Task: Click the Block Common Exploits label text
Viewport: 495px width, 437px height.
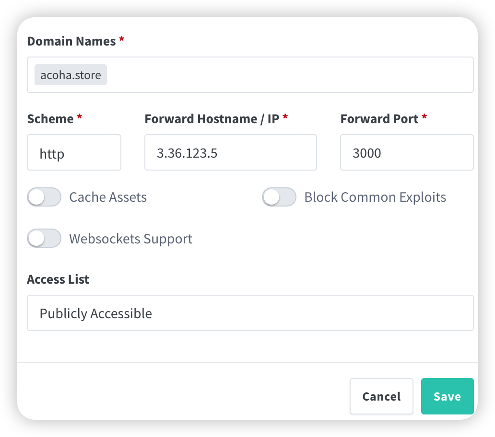Action: [375, 197]
